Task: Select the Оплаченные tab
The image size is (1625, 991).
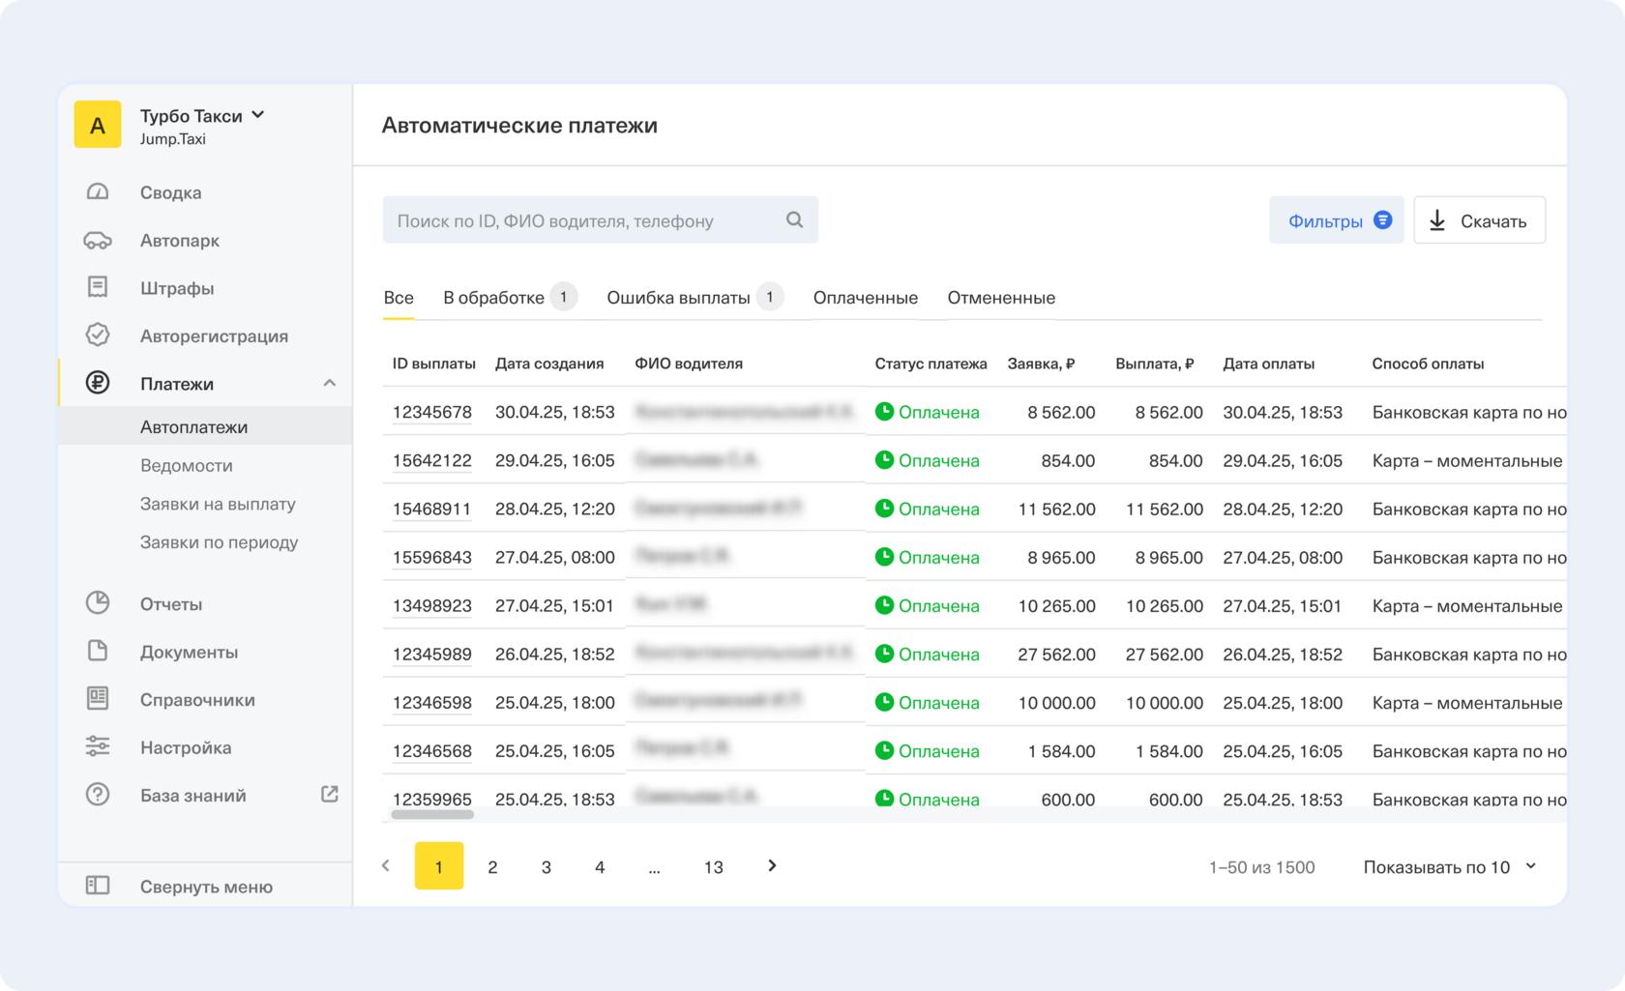Action: [x=865, y=298]
